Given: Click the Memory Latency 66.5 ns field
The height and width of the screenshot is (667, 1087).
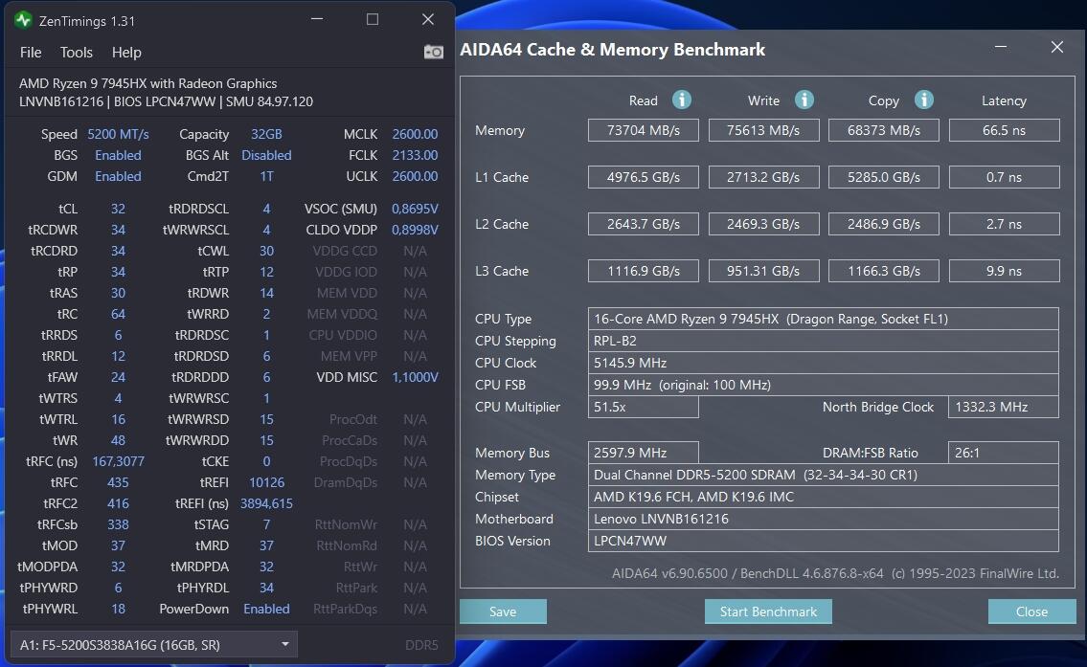Looking at the screenshot, I should [x=1004, y=130].
